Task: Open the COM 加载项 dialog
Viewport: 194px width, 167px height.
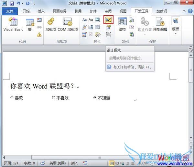Action: point(68,24)
